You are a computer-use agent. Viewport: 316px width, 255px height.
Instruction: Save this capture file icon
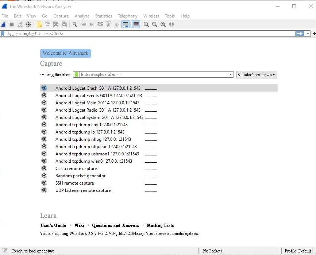[47, 24]
